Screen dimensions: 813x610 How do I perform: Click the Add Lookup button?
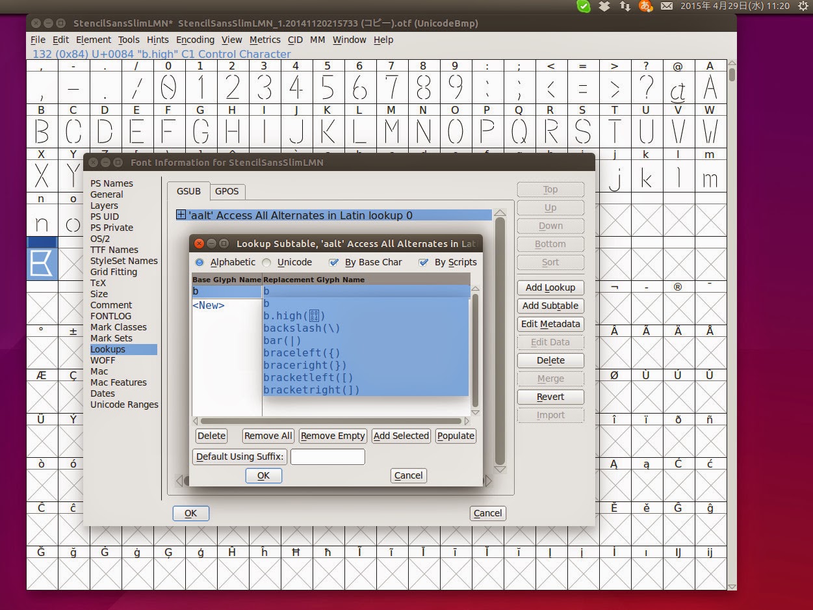pyautogui.click(x=550, y=287)
